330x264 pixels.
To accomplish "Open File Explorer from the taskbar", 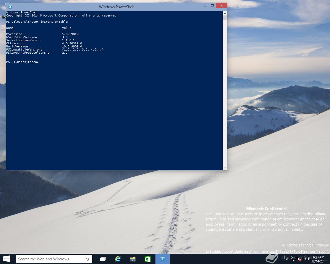I will [x=133, y=259].
